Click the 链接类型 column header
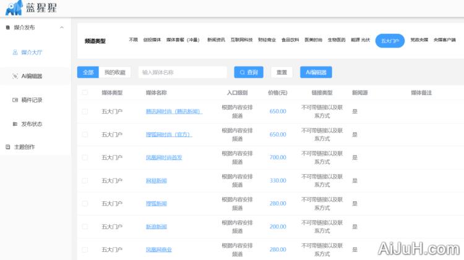This screenshot has width=464, height=260. pos(322,93)
